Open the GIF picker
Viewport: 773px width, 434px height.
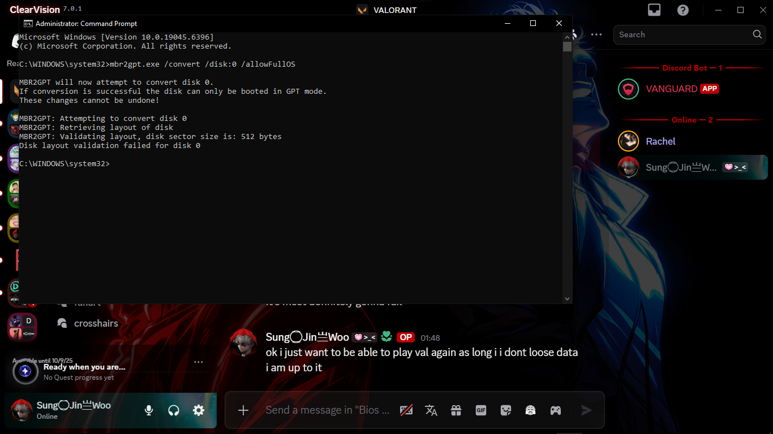tap(481, 410)
